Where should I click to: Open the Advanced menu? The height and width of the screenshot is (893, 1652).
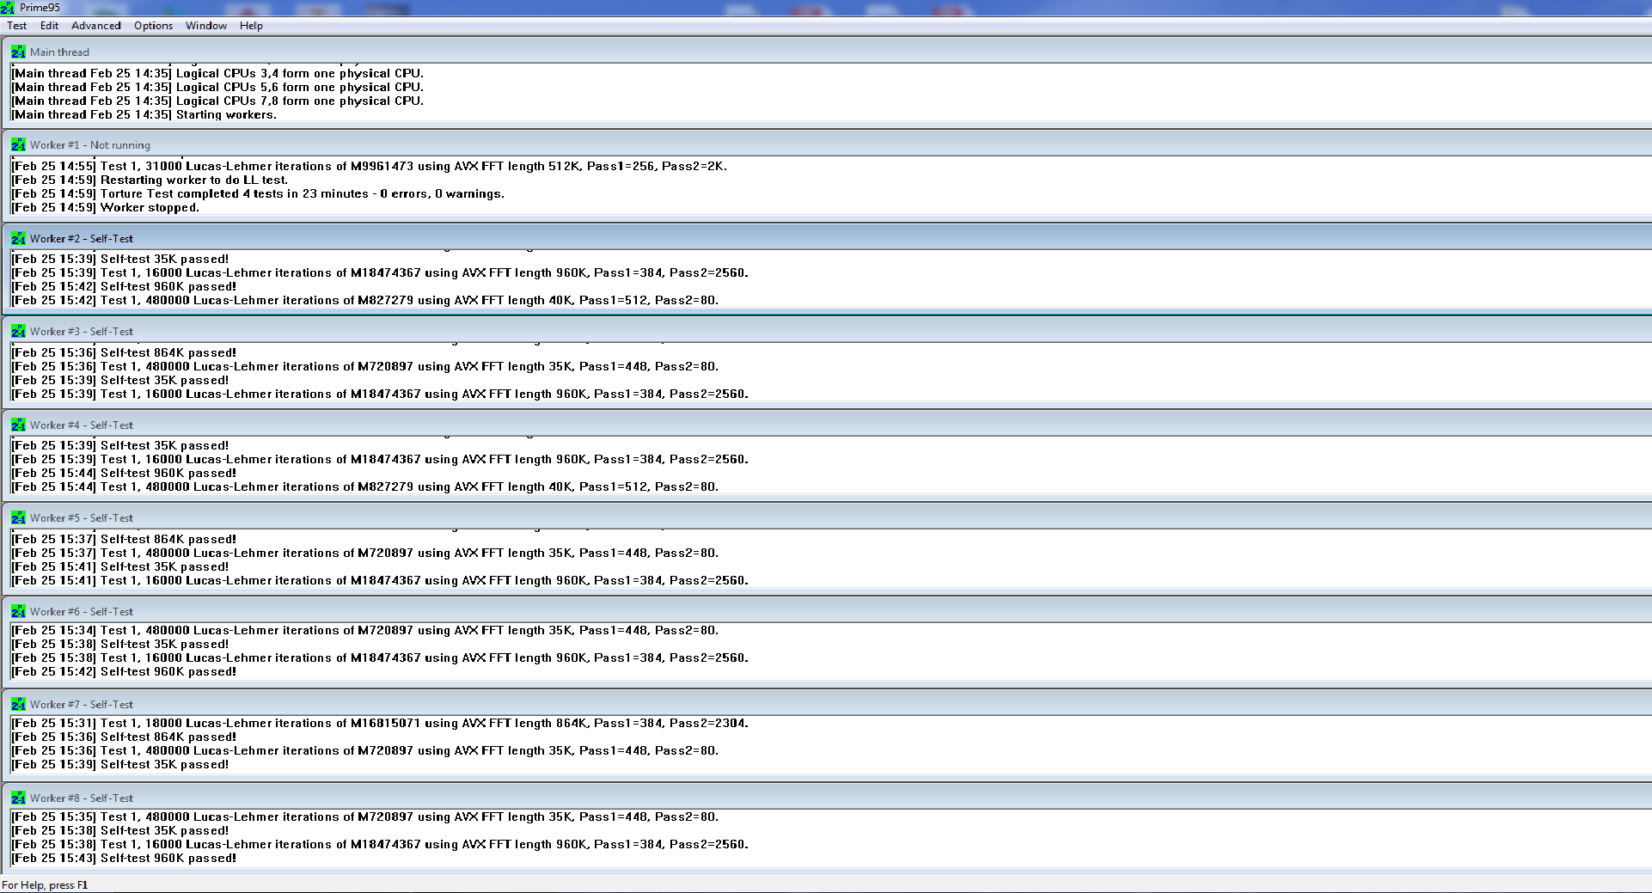pyautogui.click(x=95, y=26)
